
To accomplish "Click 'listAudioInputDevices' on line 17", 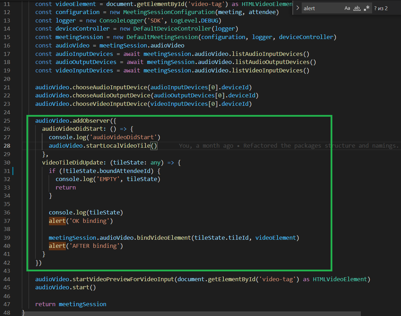I will 267,54.
